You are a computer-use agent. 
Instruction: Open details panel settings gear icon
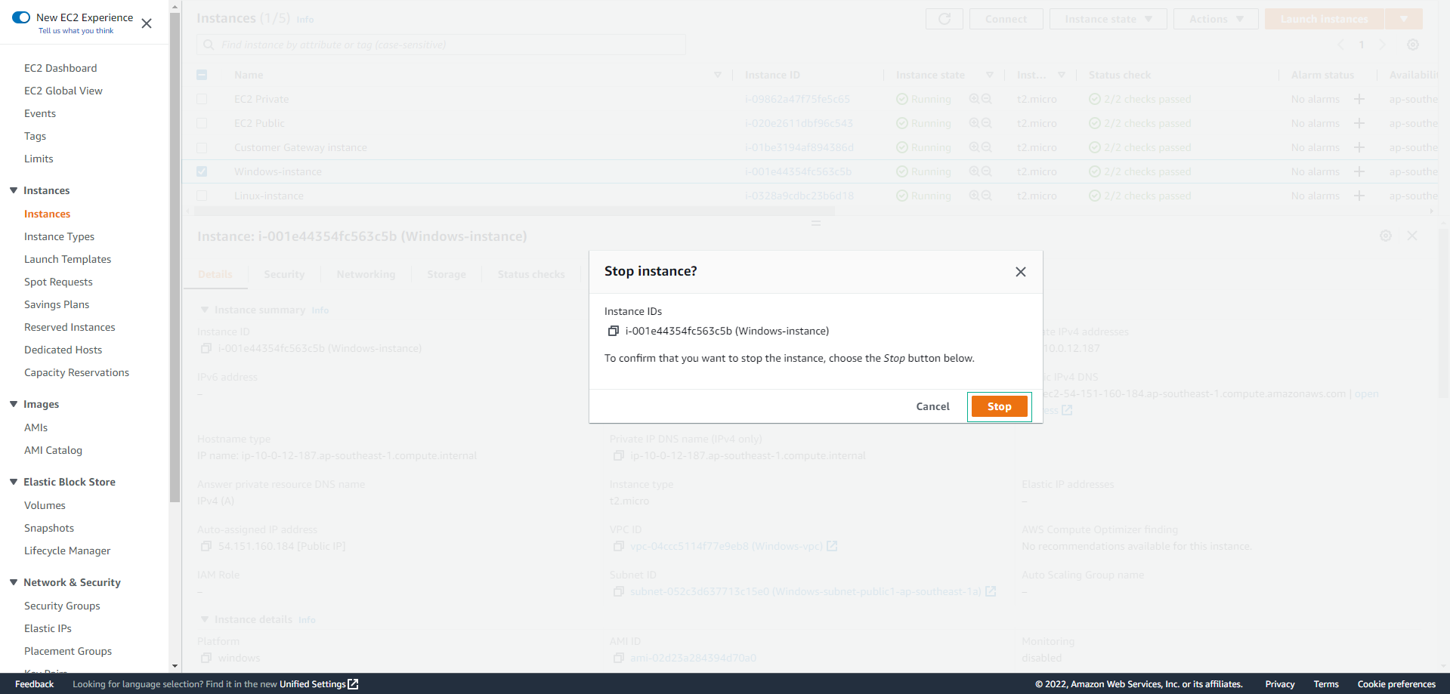click(x=1386, y=236)
